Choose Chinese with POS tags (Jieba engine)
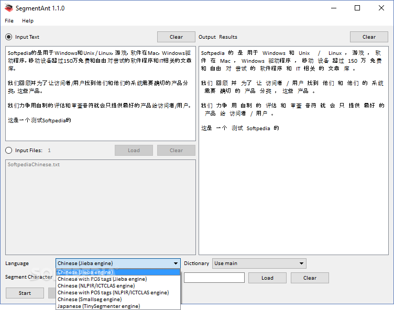Image resolution: width=394 pixels, height=310 pixels. [118, 279]
